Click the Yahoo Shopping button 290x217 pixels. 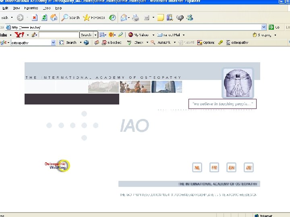[262, 35]
